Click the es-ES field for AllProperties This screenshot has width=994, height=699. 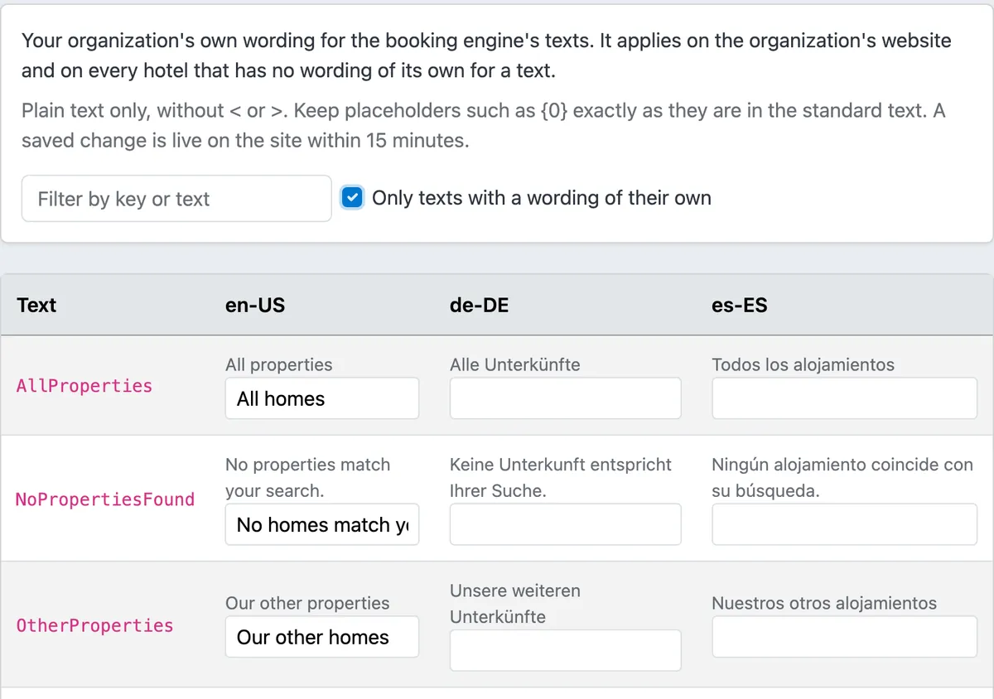click(x=844, y=398)
